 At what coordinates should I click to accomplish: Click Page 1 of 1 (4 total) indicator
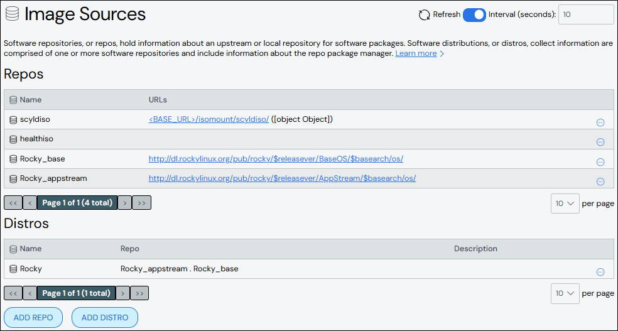(x=77, y=203)
